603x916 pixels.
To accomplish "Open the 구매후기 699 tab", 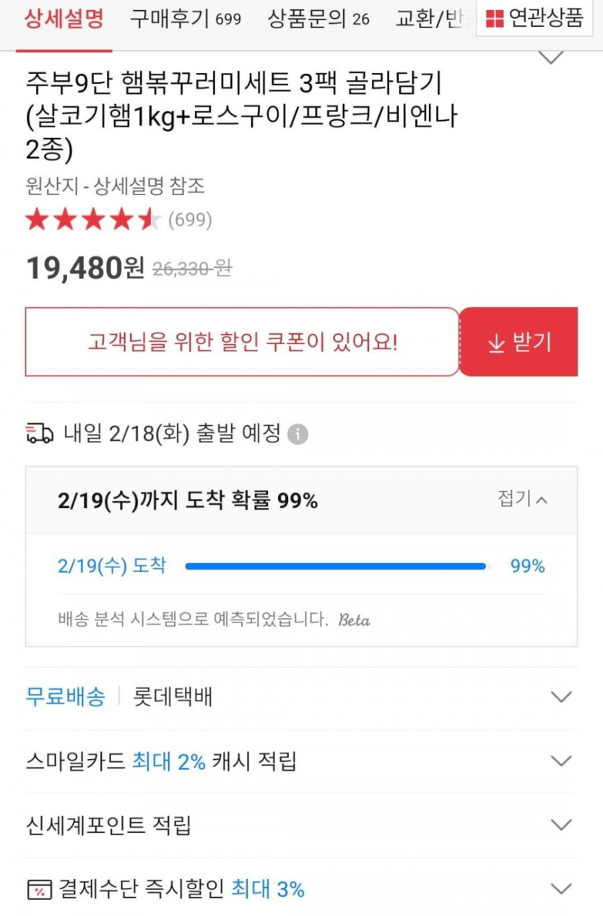I will click(x=186, y=19).
